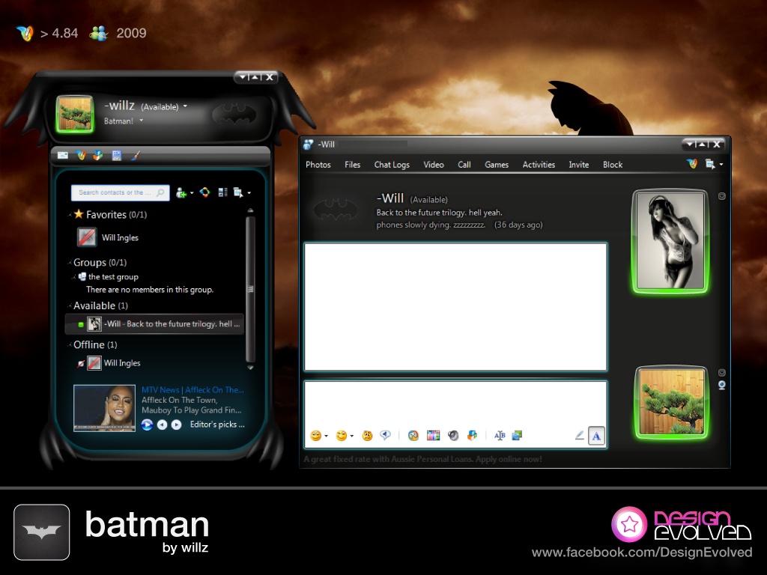Click the Show menu icon in conversation window
The image size is (767, 575).
coord(710,164)
